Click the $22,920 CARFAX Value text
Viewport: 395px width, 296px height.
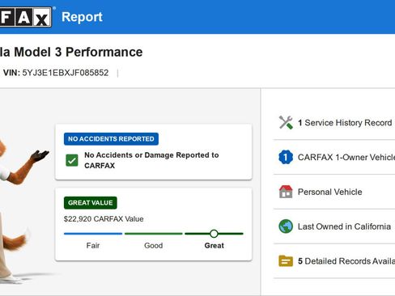coord(104,219)
